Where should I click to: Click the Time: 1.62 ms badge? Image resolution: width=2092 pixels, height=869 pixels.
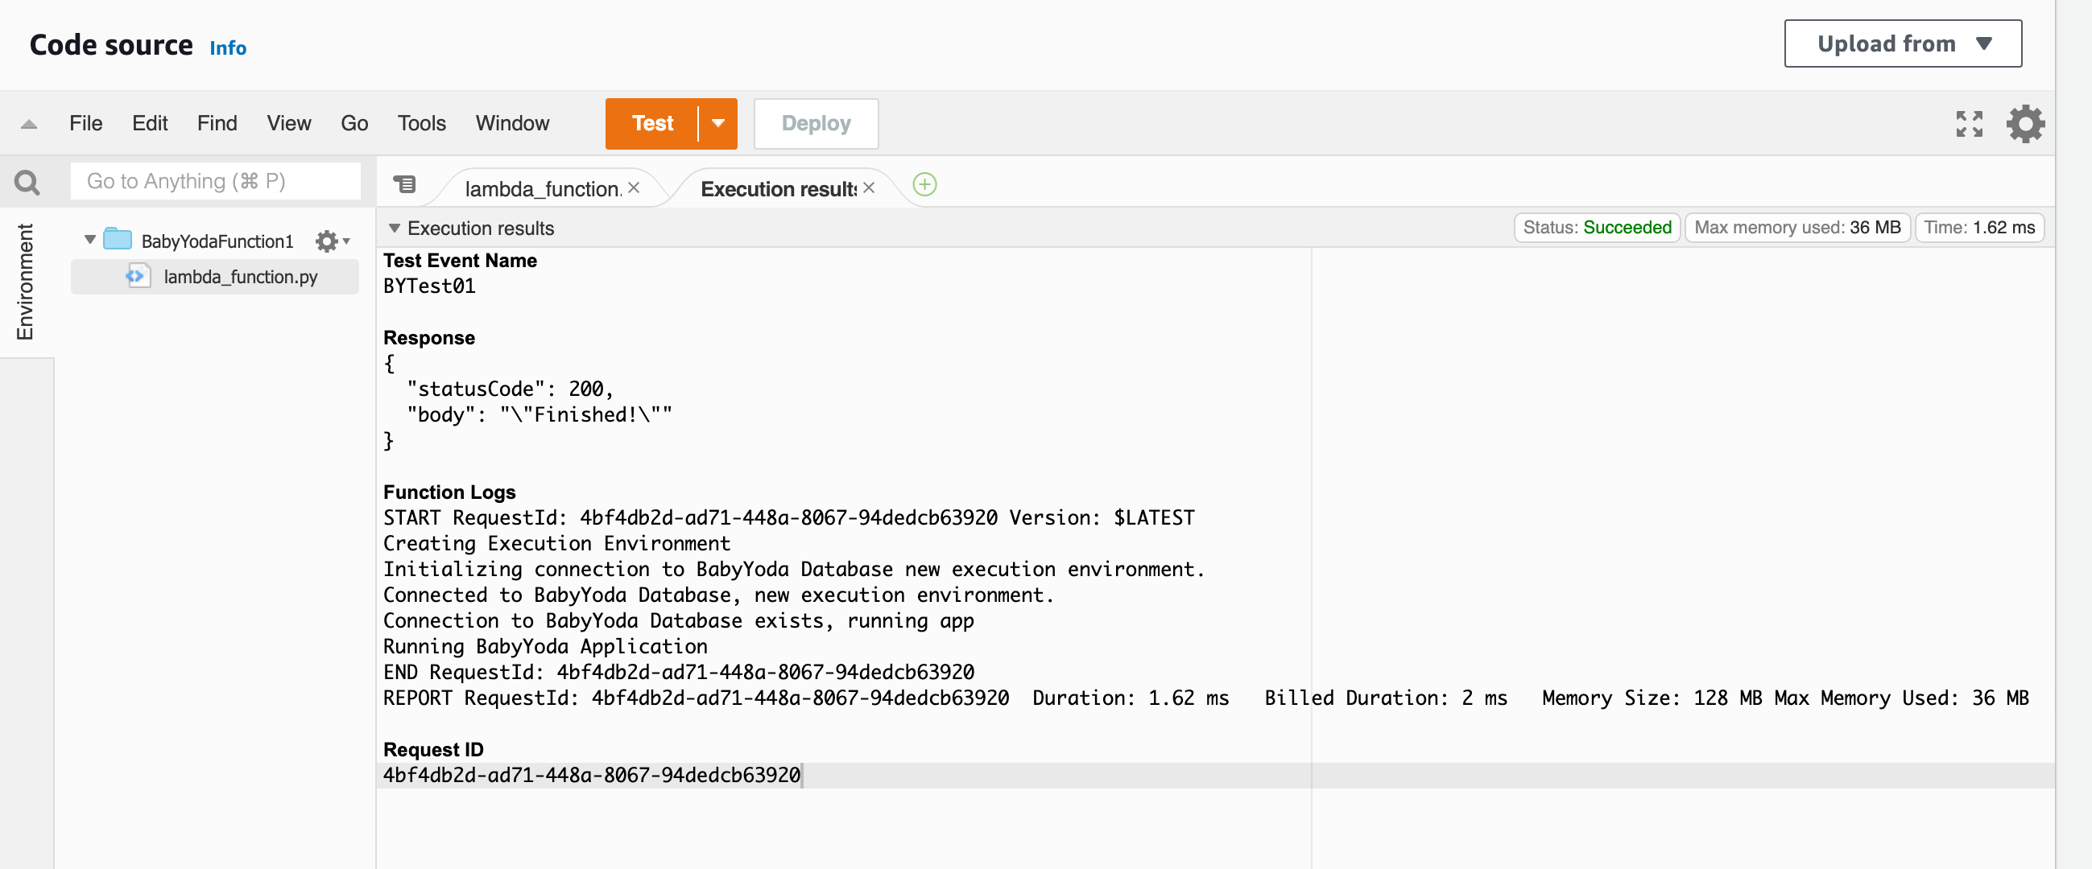(x=1978, y=228)
